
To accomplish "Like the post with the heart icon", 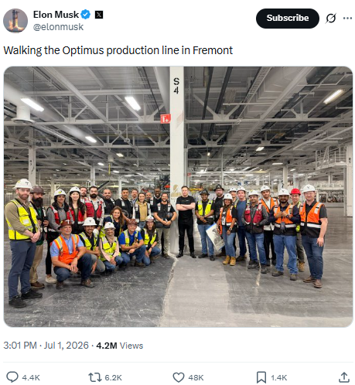I will [179, 377].
